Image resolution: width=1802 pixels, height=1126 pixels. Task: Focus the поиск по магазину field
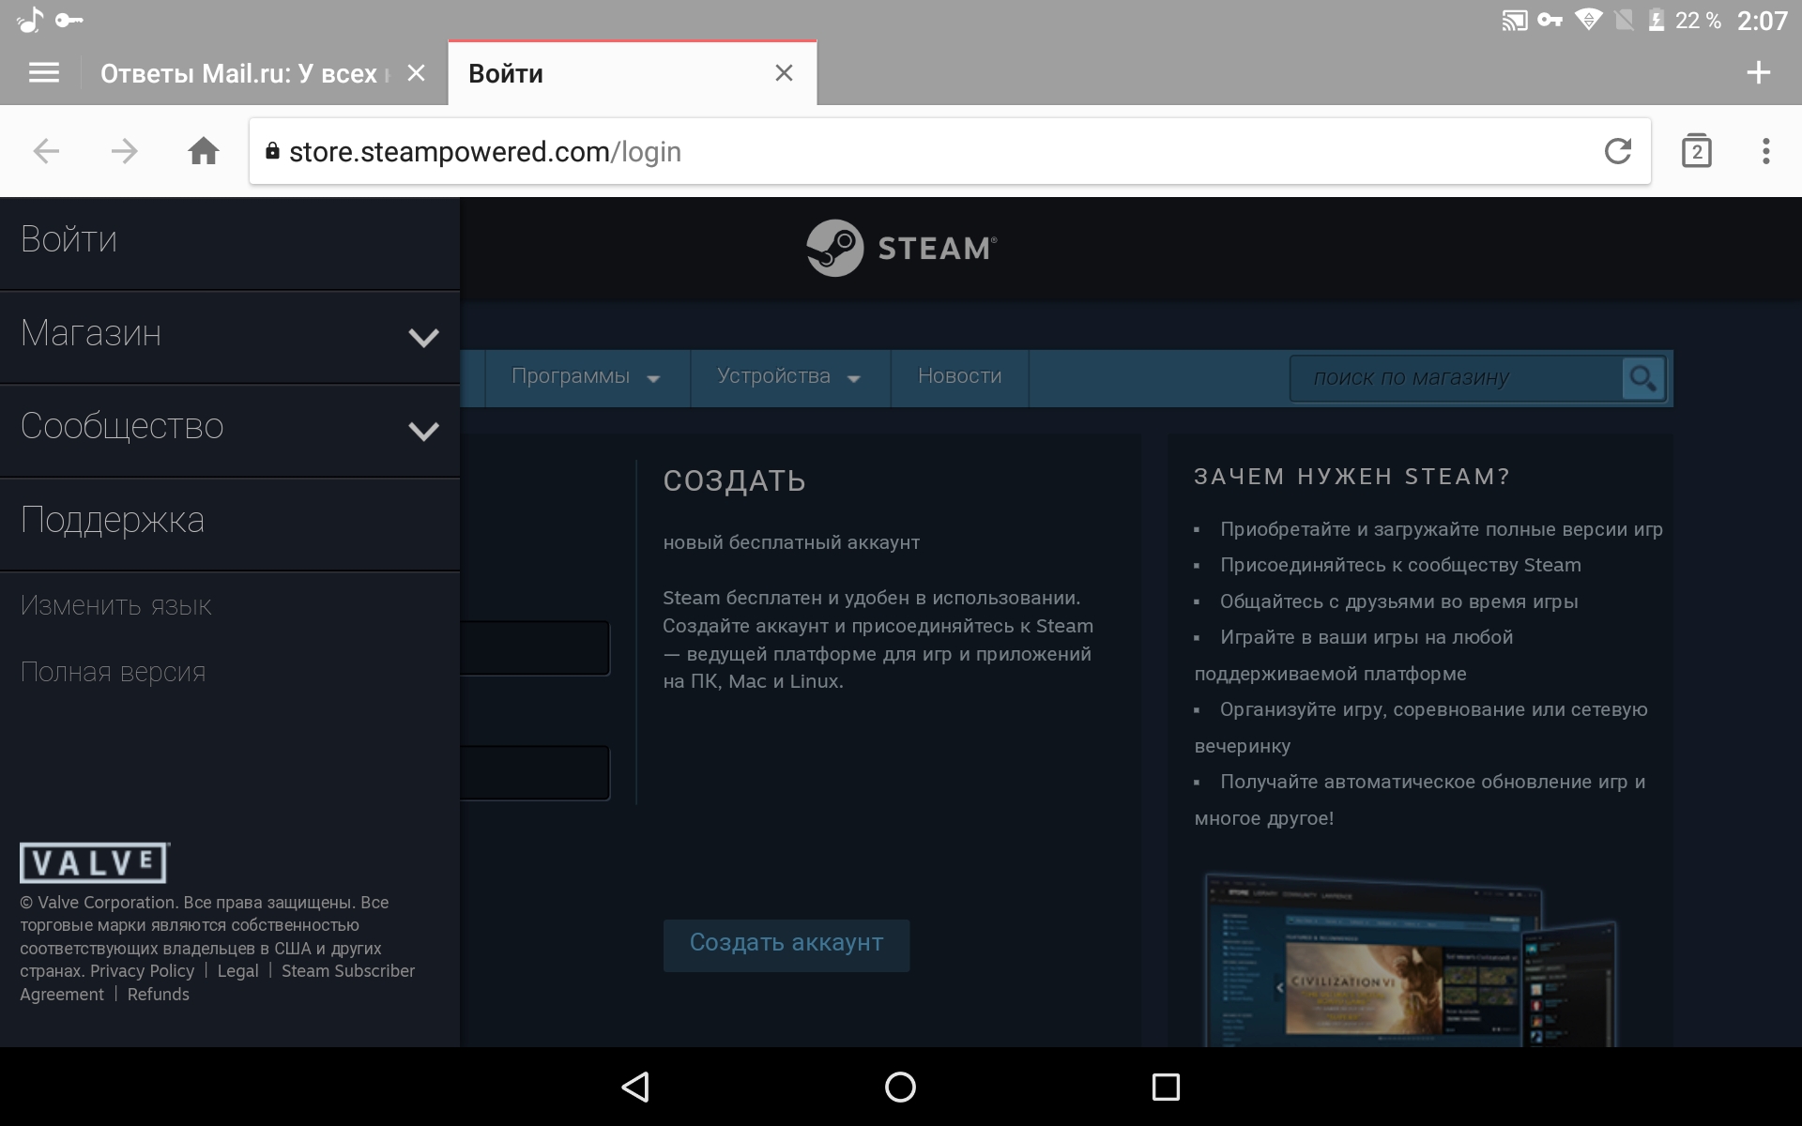pyautogui.click(x=1457, y=378)
